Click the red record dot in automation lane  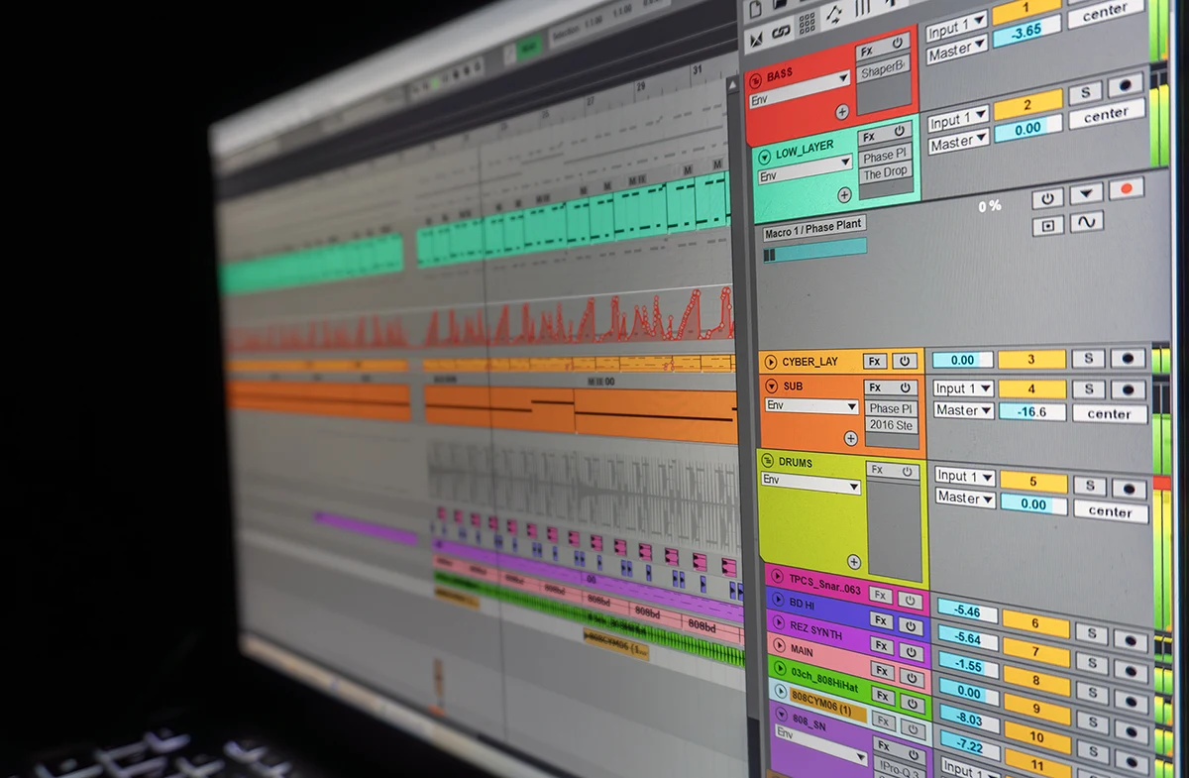coord(1126,187)
